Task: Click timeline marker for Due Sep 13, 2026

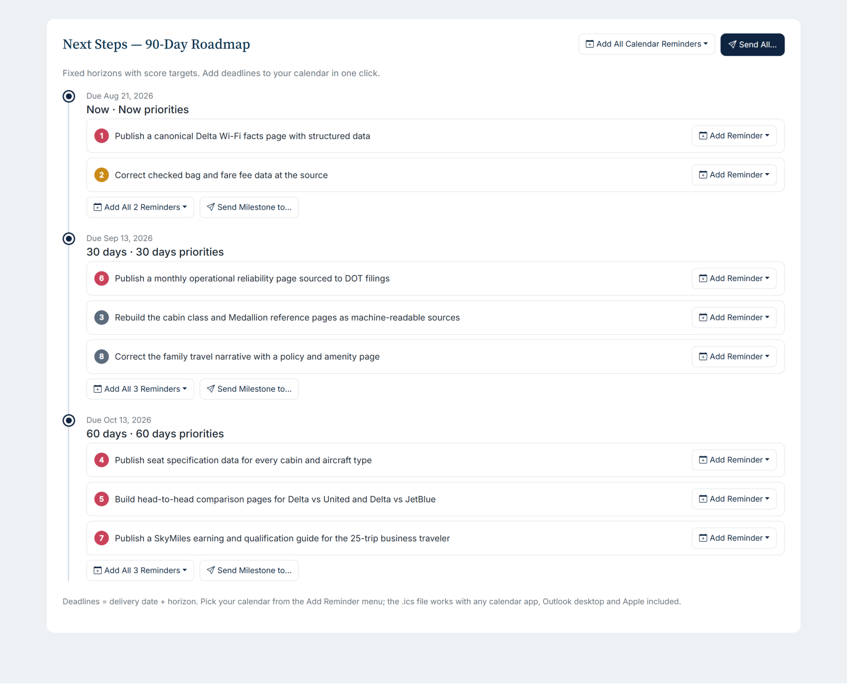Action: point(69,239)
